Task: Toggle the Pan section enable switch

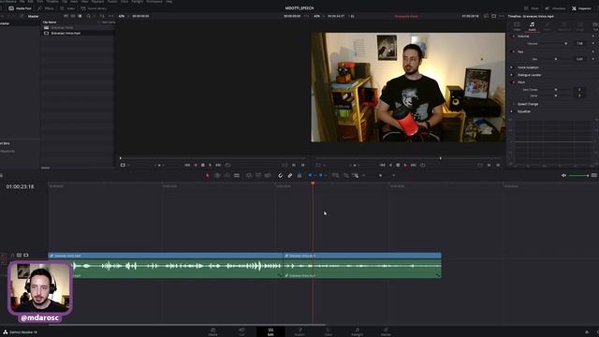Action: [513, 51]
